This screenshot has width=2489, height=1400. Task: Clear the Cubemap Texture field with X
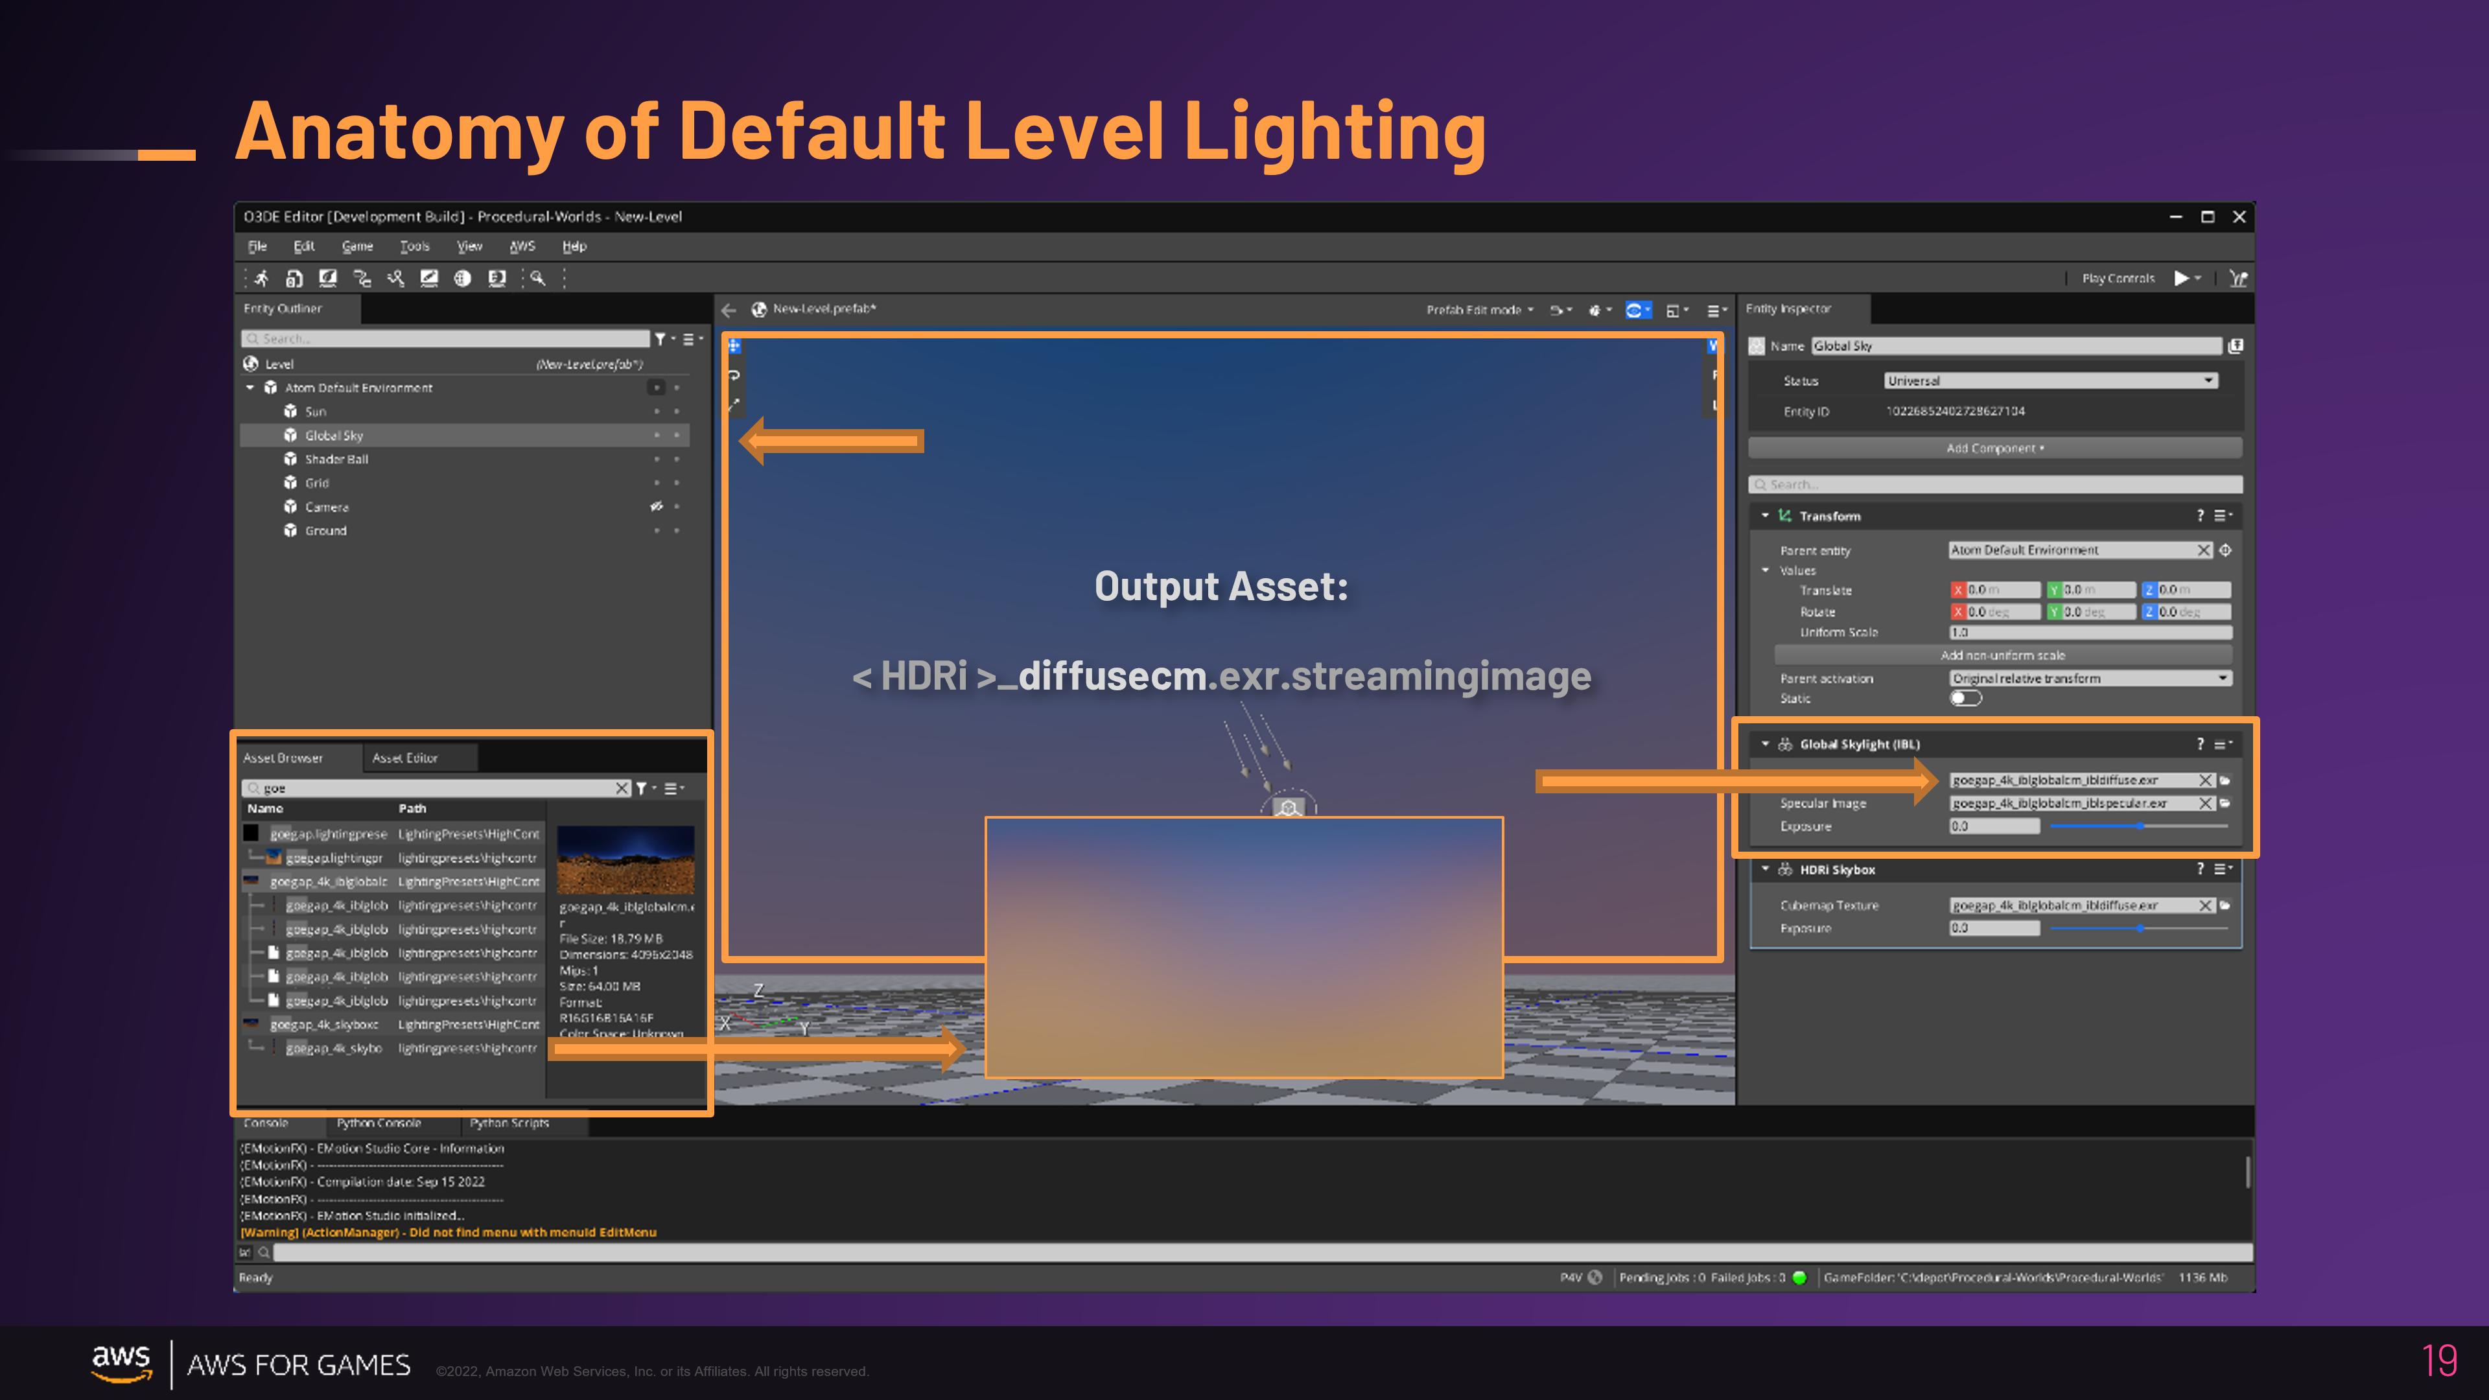tap(2205, 905)
